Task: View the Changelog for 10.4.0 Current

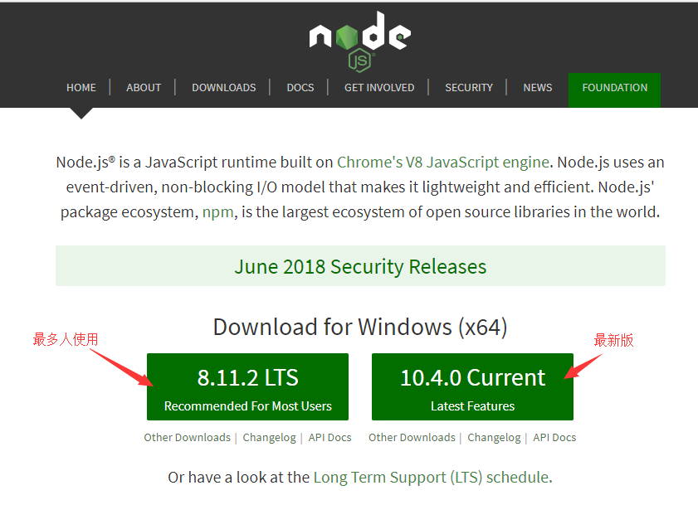Action: pyautogui.click(x=494, y=438)
